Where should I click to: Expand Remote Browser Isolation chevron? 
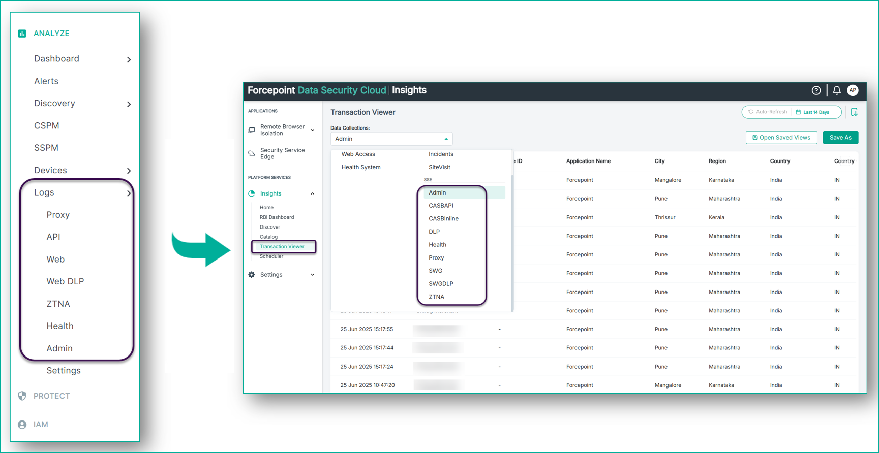313,130
